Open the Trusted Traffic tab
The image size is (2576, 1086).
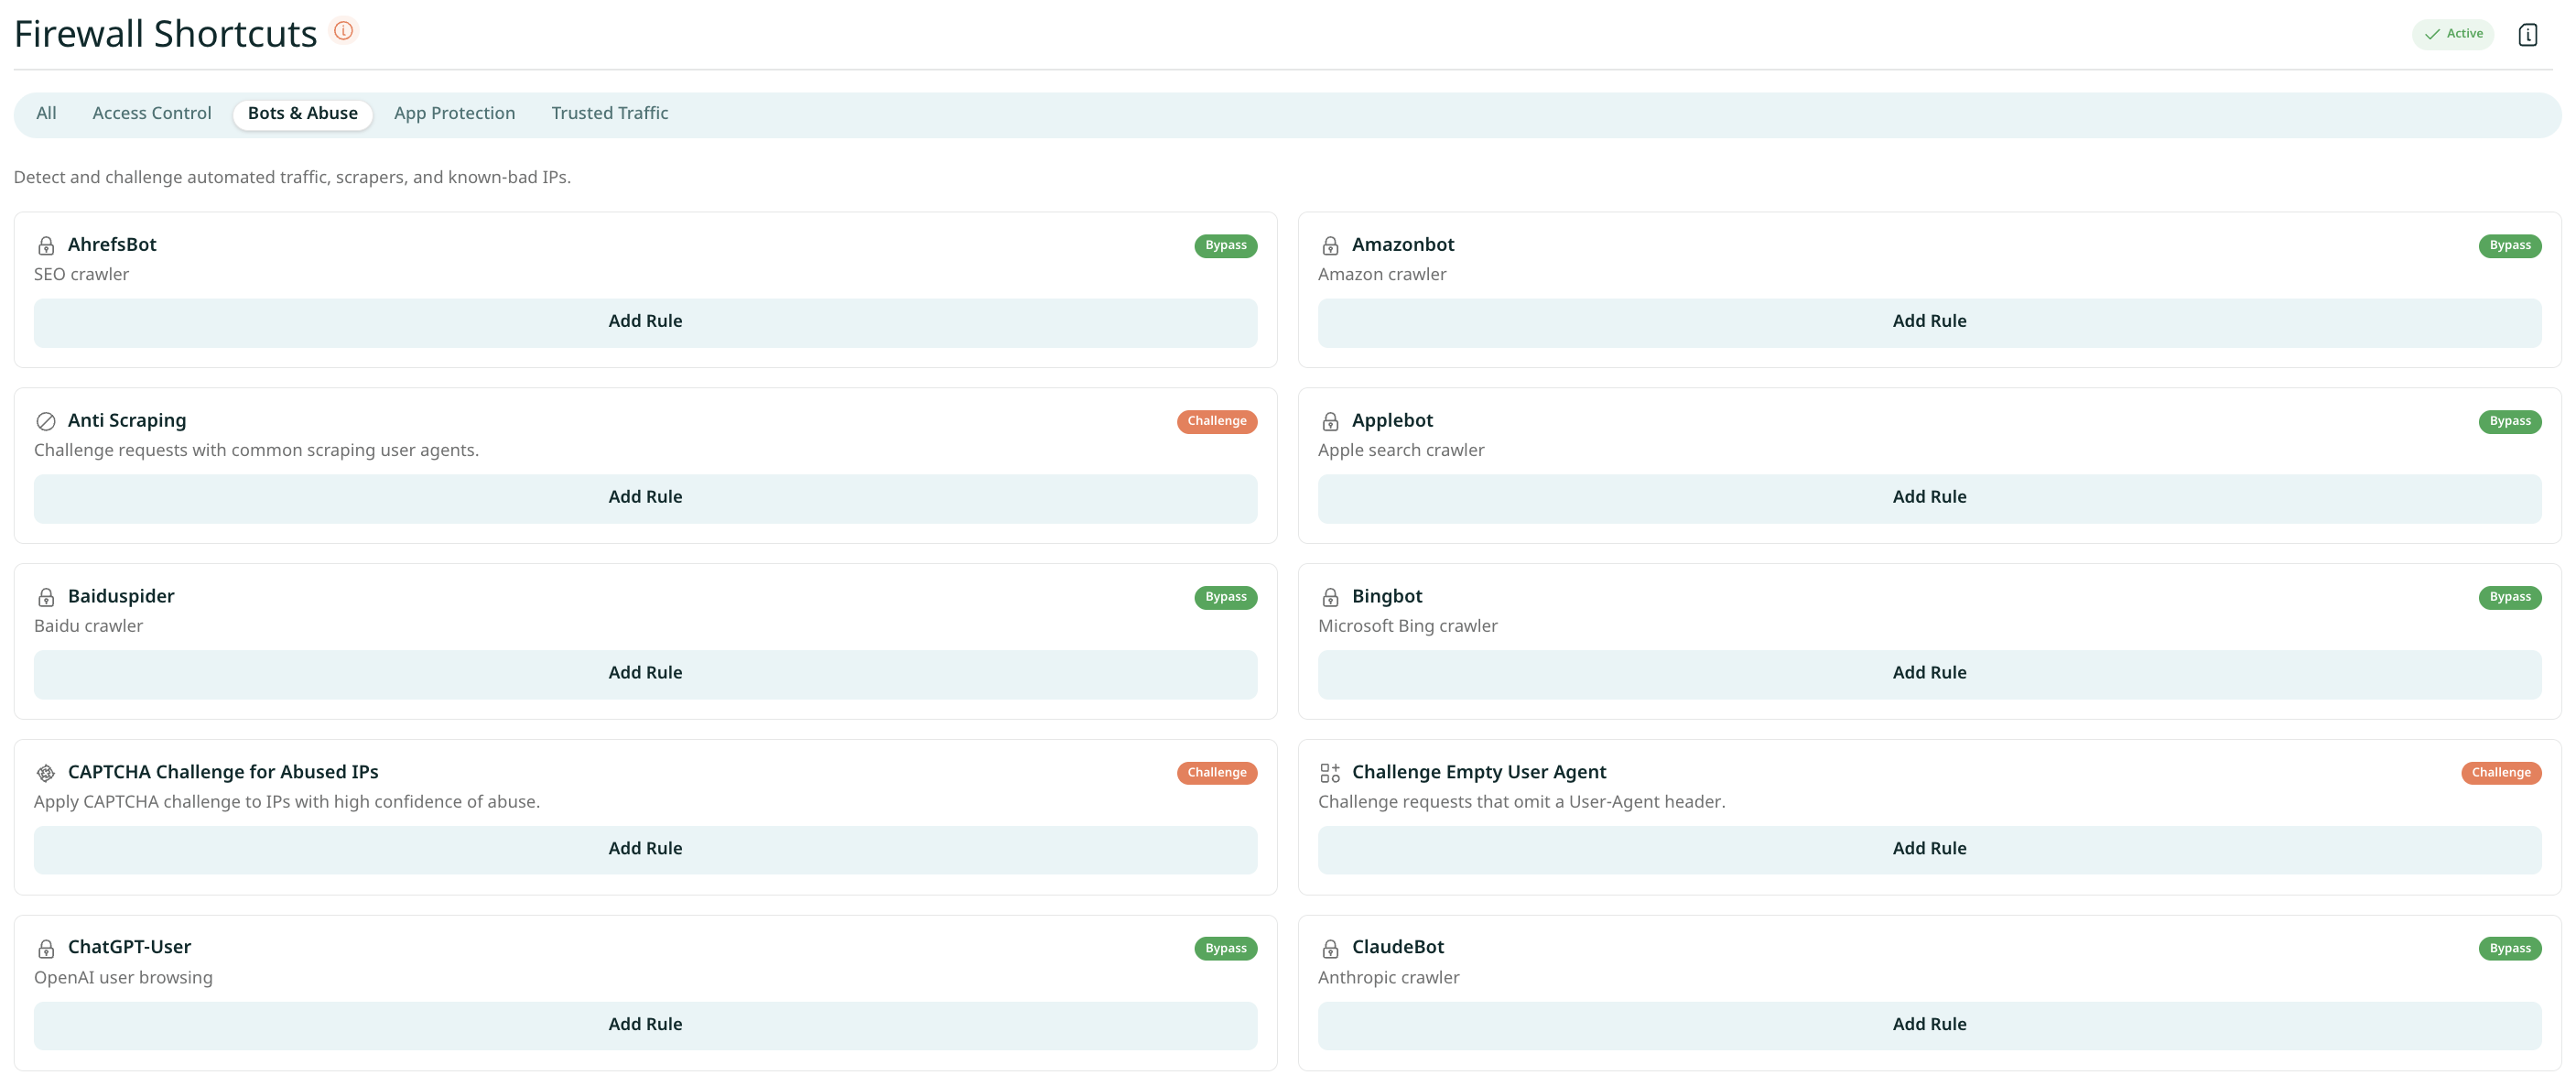610,114
